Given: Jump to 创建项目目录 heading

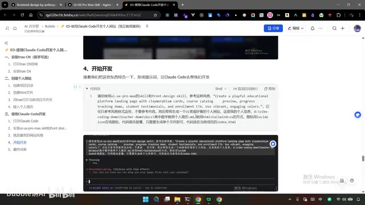Looking at the screenshot, I should [21, 85].
